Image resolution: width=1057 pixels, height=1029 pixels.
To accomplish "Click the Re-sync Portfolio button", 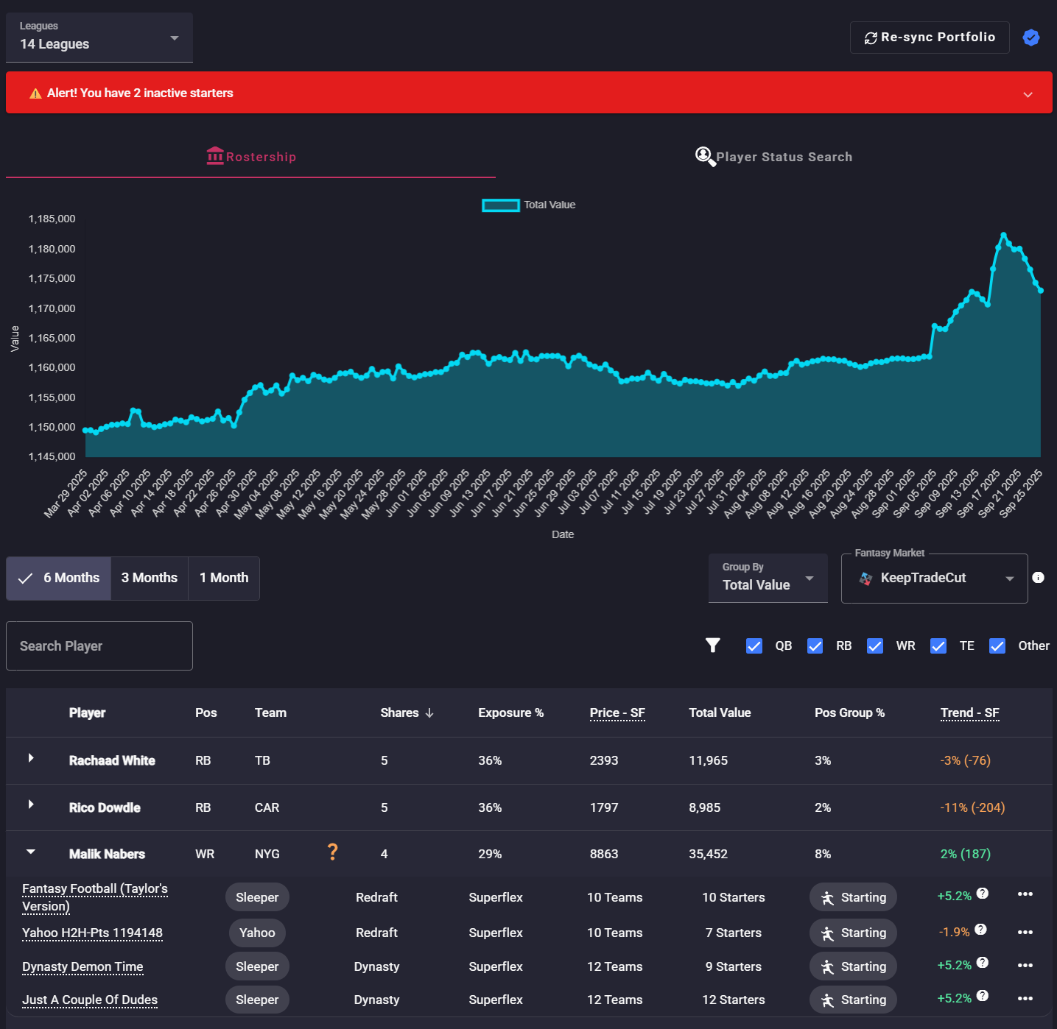I will pos(929,38).
